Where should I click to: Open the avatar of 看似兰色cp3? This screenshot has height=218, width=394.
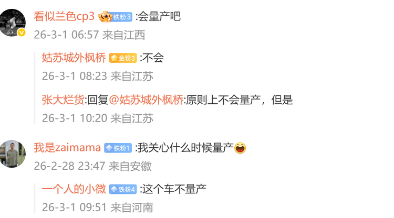coord(12,23)
